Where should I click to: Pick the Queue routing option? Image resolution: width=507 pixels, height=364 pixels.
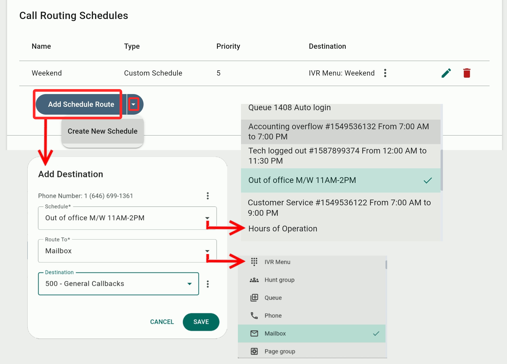(273, 298)
